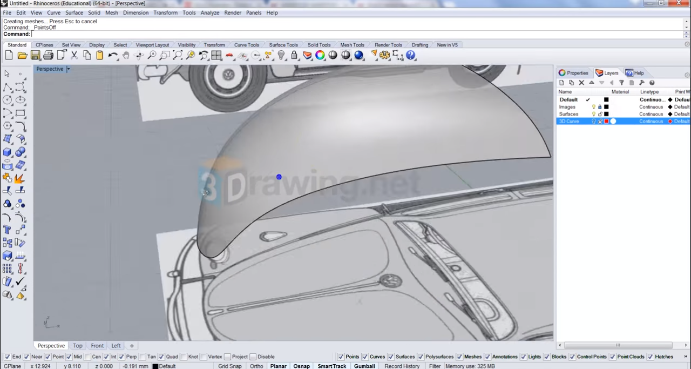Enable the Cen osnap checkbox
The width and height of the screenshot is (691, 369).
click(87, 357)
